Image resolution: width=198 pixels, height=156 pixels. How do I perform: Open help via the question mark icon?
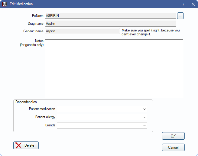pos(183,4)
